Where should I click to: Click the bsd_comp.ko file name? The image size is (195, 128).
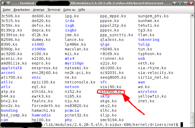click(14, 115)
